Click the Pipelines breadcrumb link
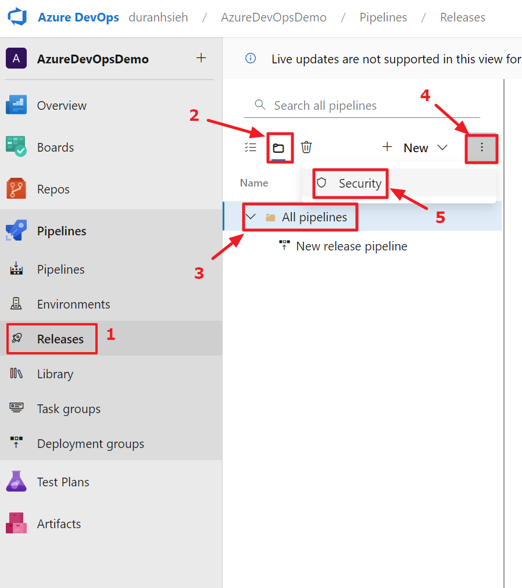 (383, 17)
